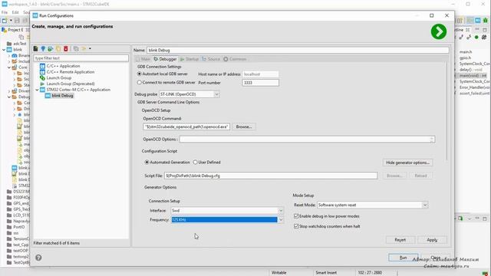
Task: Duplicate the selected launch configuration
Action: click(58, 48)
